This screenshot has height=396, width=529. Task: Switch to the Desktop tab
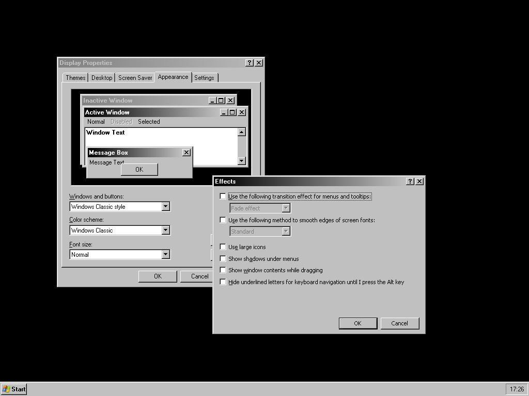(102, 78)
